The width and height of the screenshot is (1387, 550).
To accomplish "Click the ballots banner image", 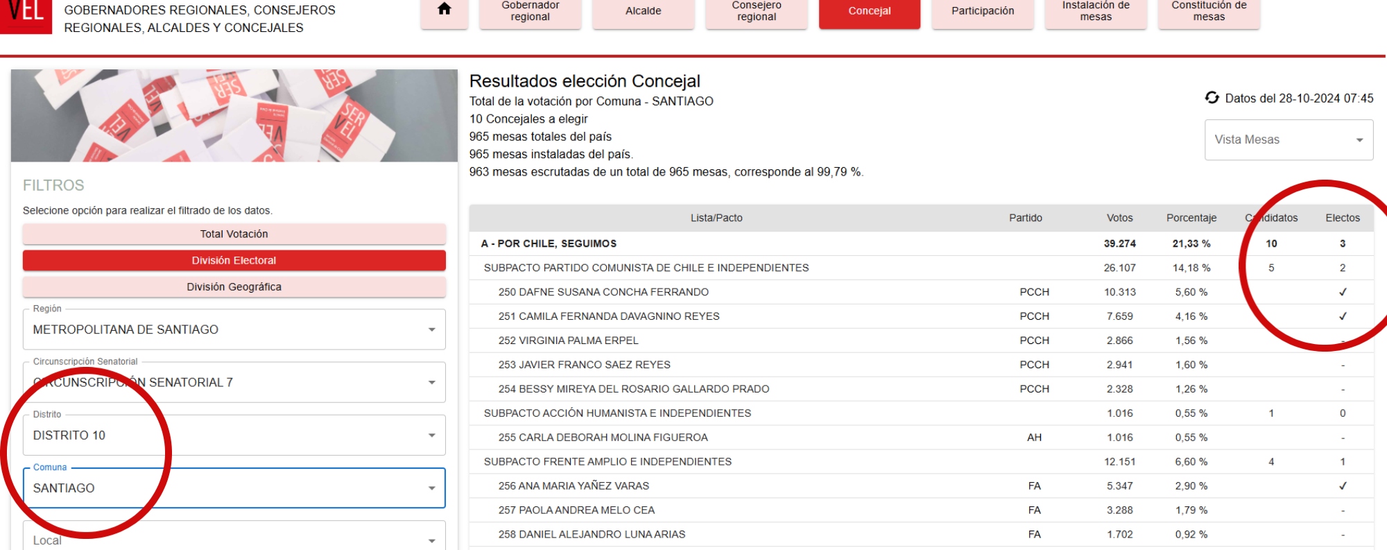I will [x=234, y=115].
